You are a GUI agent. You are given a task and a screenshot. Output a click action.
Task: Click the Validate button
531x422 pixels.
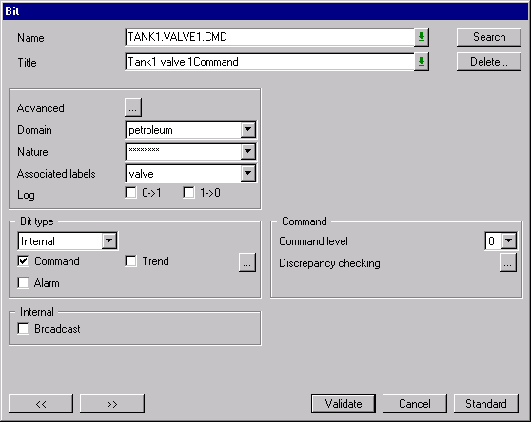pos(344,404)
